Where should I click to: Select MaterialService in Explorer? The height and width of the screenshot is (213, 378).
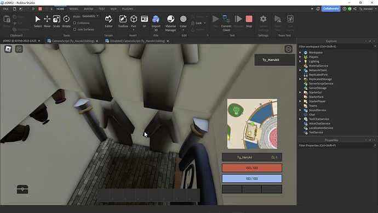(x=318, y=66)
